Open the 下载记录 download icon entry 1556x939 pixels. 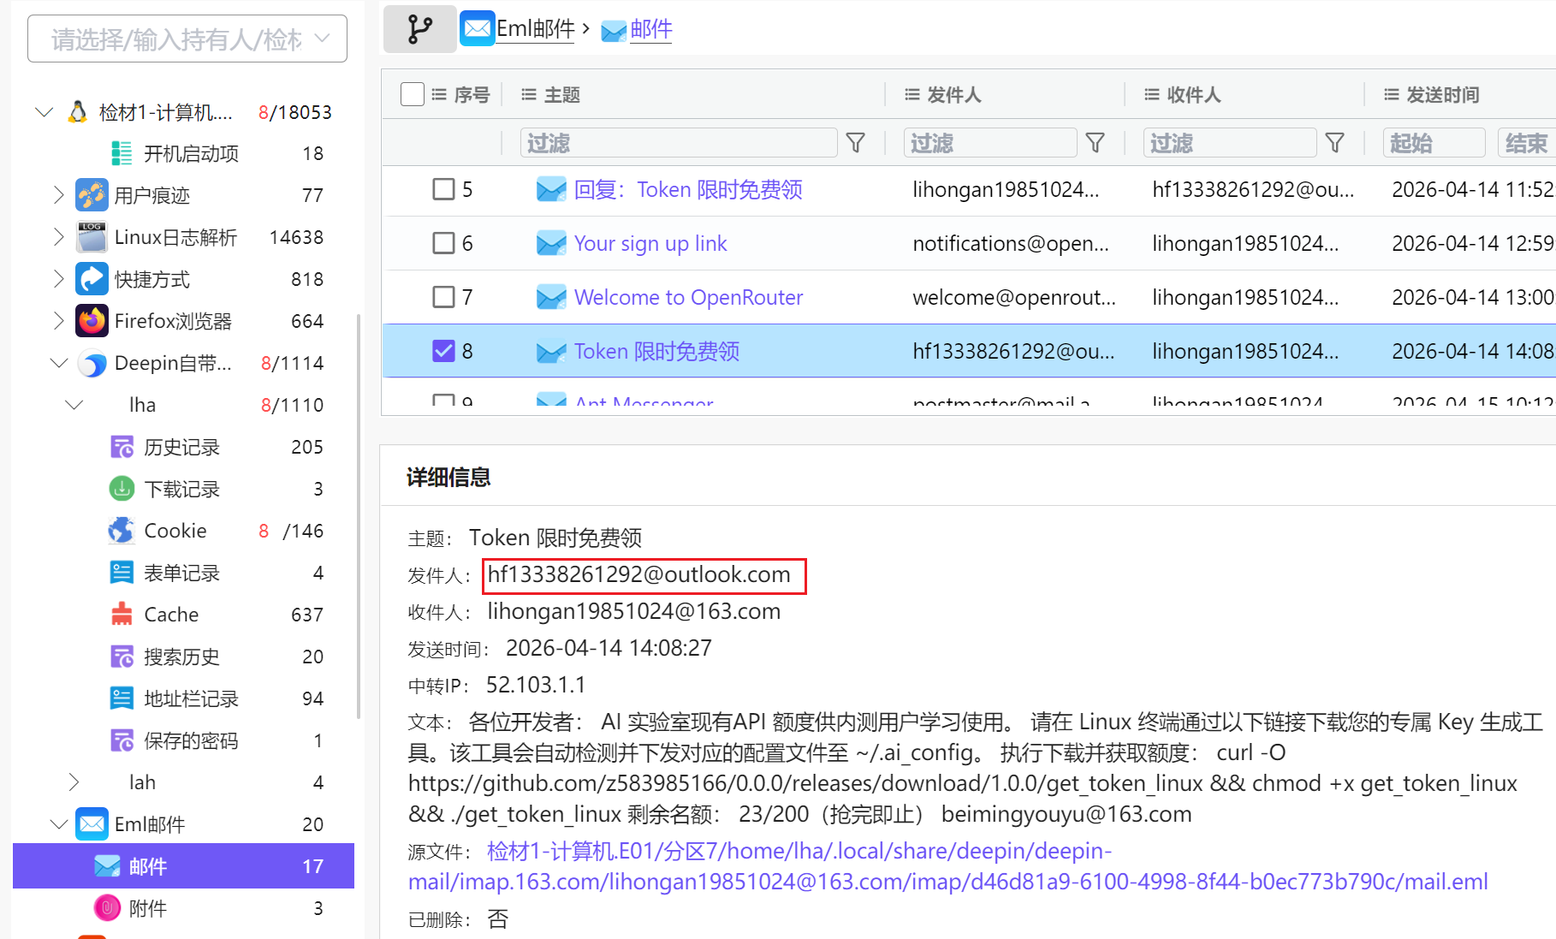point(122,489)
